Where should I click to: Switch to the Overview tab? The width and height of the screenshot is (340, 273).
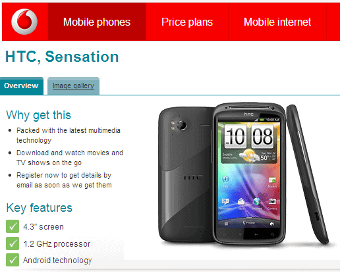(21, 86)
